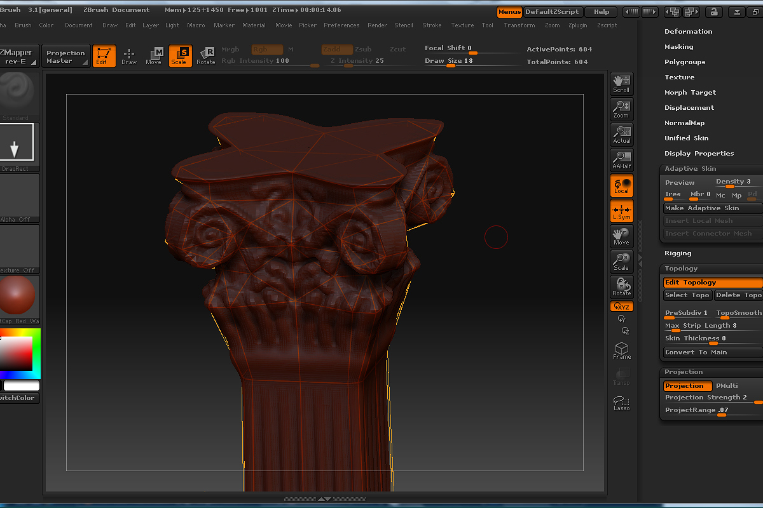Viewport: 763px width, 508px height.
Task: Expand the Deformation subpalette
Action: click(x=688, y=31)
